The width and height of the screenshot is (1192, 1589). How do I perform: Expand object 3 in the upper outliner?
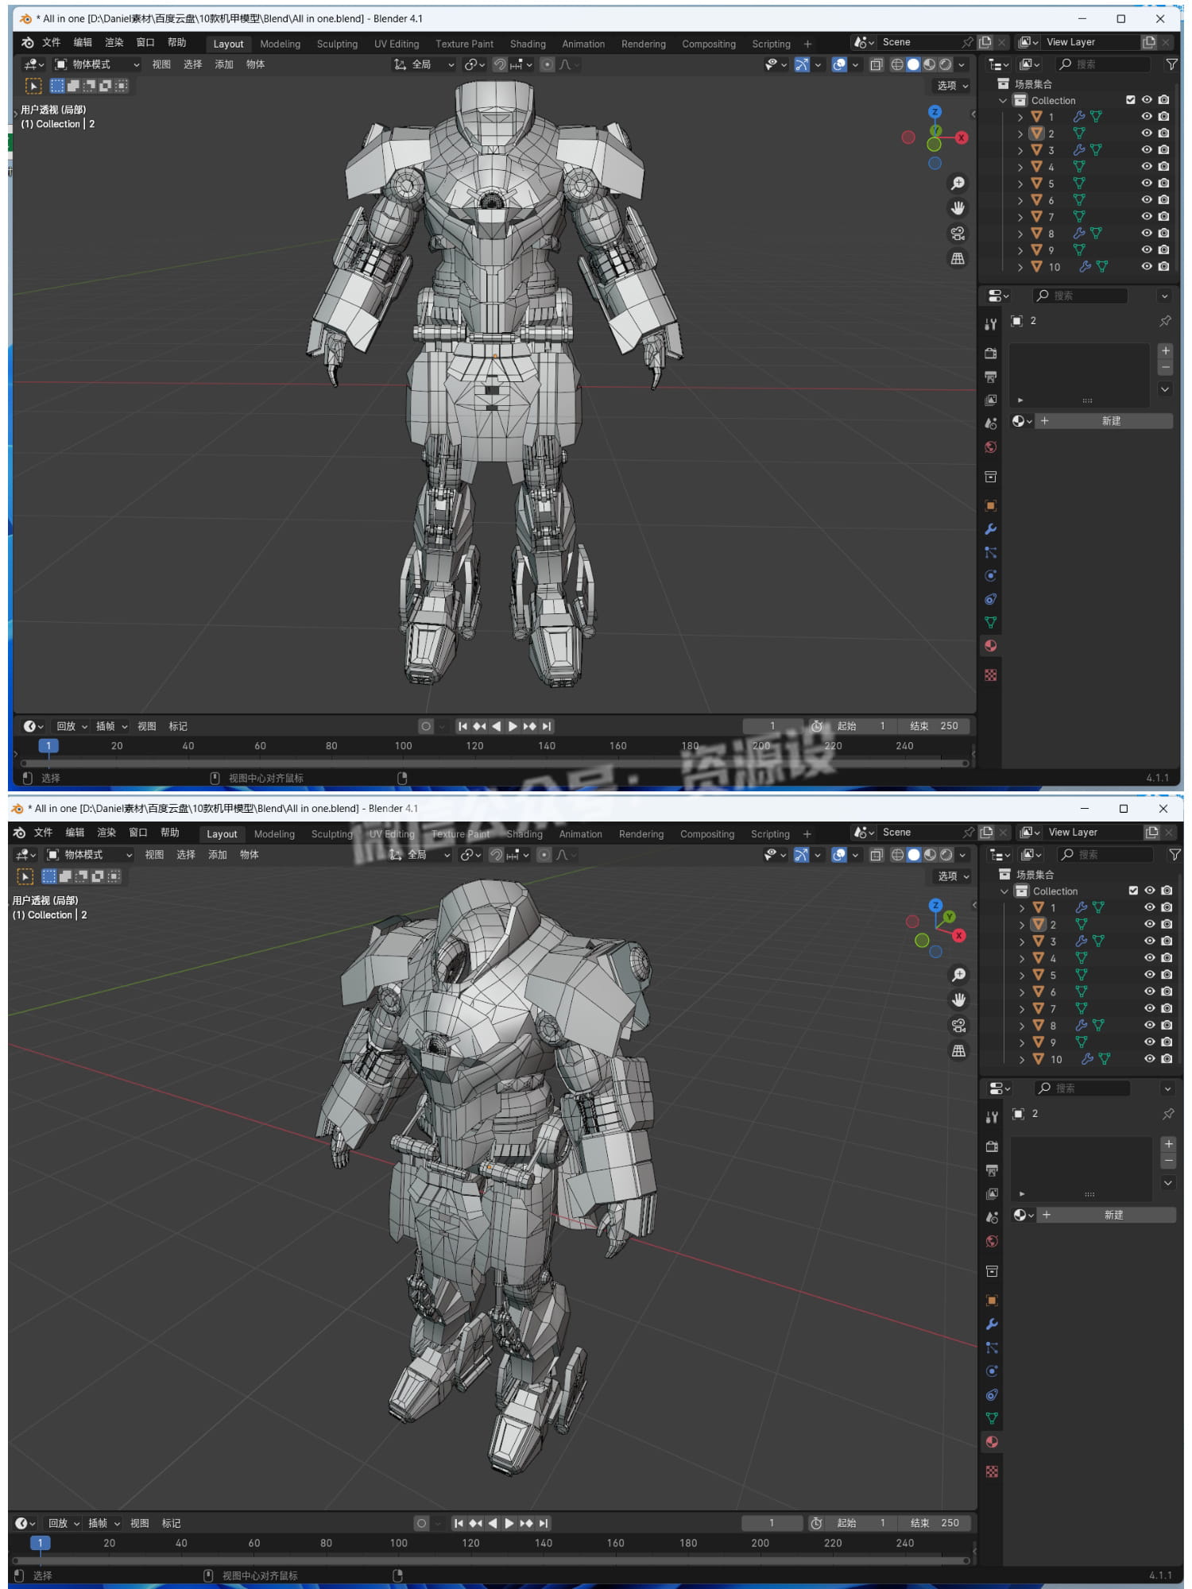(x=1020, y=150)
